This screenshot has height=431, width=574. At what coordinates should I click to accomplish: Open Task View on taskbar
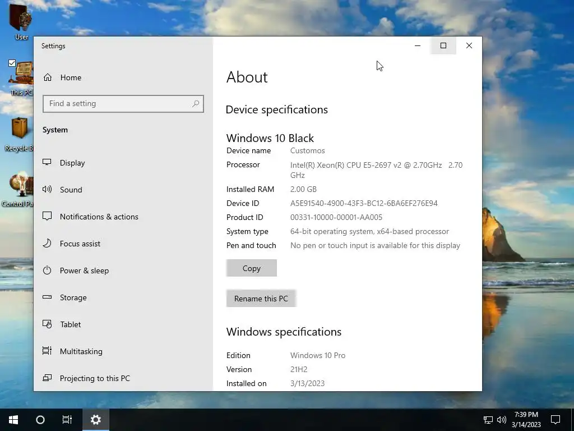click(67, 420)
